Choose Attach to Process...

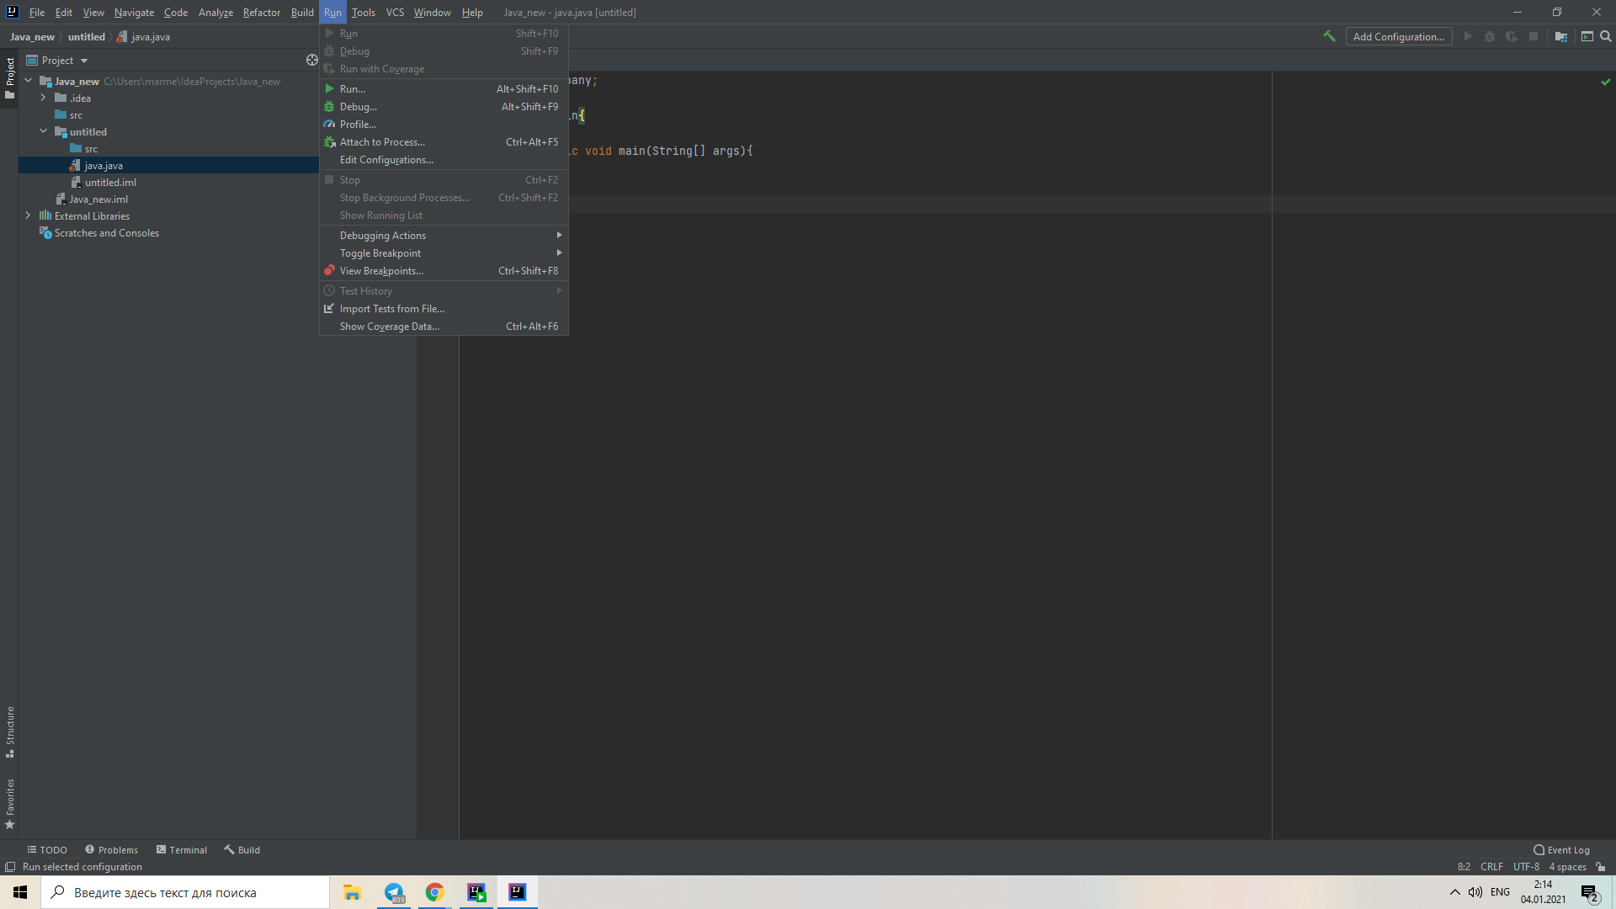(444, 141)
